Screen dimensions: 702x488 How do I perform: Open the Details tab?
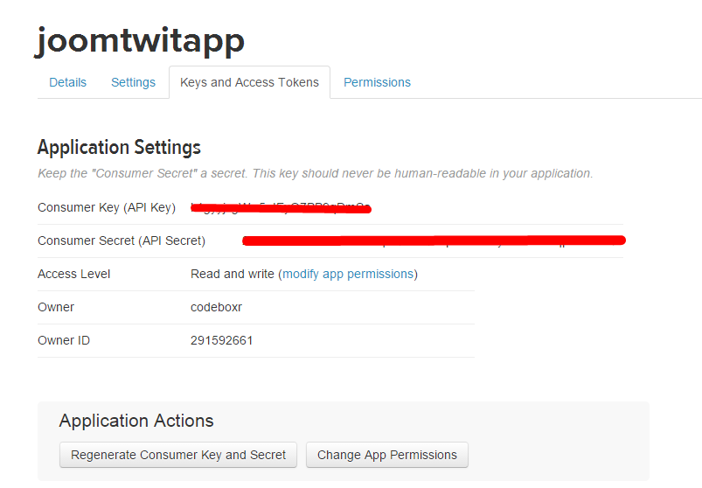click(x=67, y=82)
